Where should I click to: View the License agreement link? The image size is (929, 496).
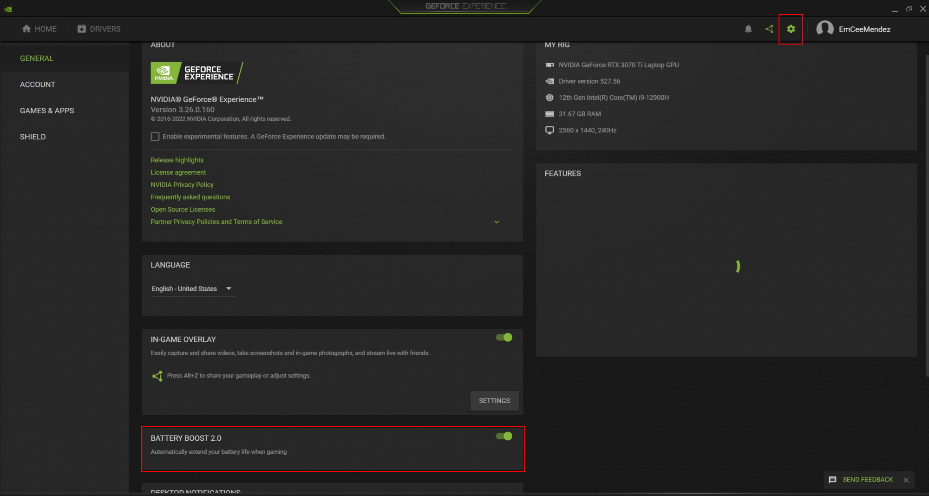coord(178,172)
